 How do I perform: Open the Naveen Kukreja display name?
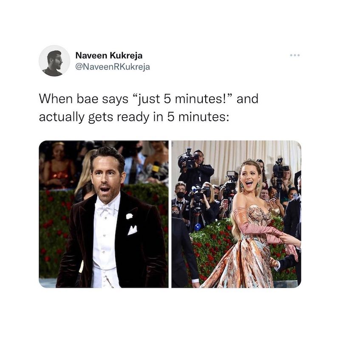tap(109, 56)
